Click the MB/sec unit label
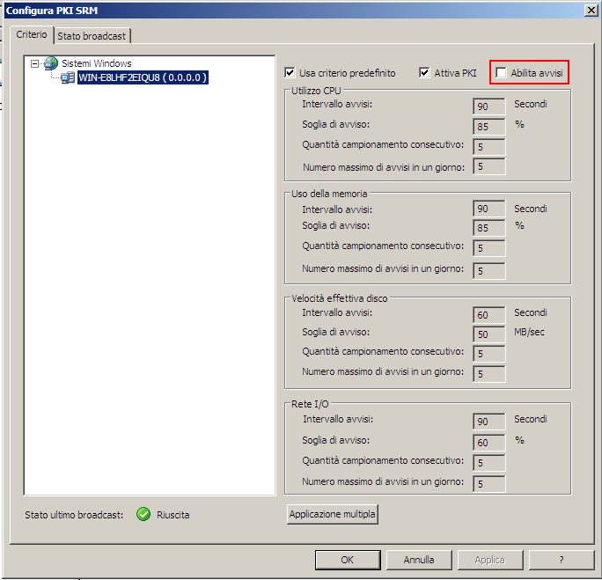The width and height of the screenshot is (602, 580). click(529, 332)
